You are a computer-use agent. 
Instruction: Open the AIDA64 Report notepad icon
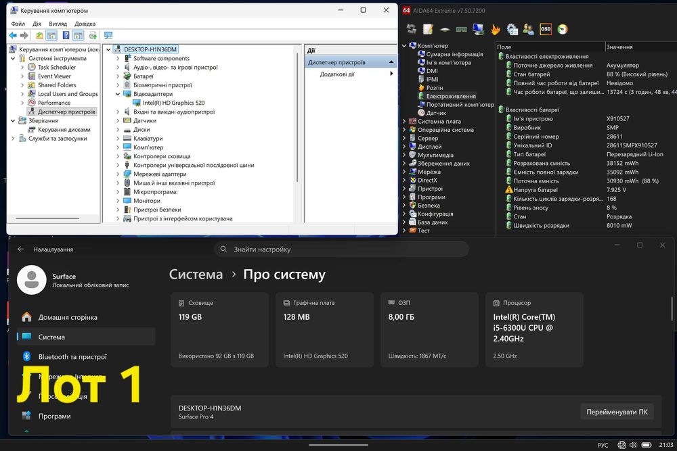(428, 29)
